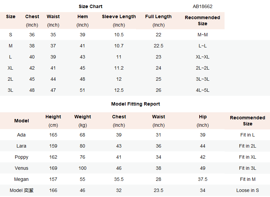Click the Model Fitting Report heading

[136, 104]
